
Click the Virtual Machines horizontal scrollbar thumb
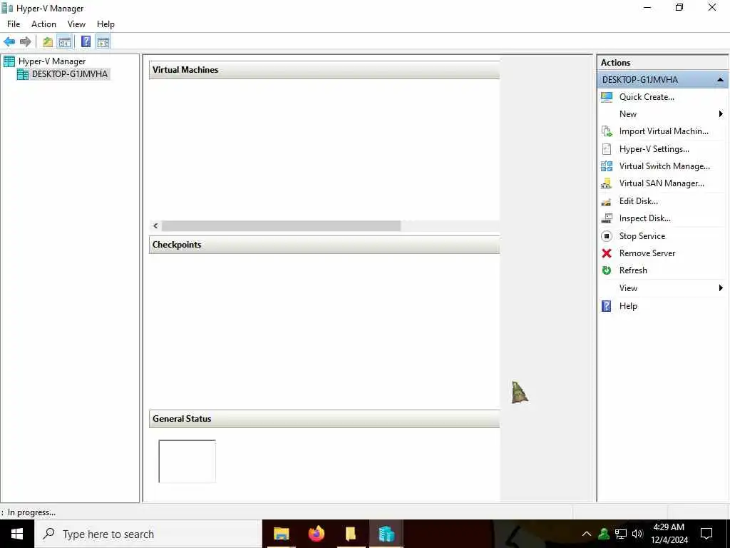[281, 226]
